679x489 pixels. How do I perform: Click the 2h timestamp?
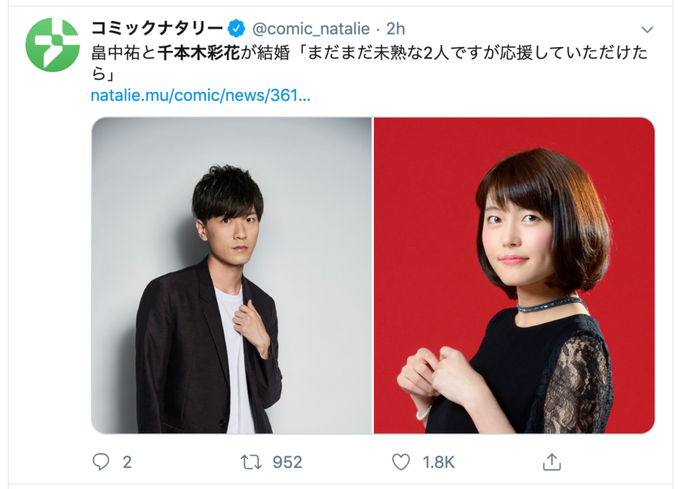click(395, 29)
